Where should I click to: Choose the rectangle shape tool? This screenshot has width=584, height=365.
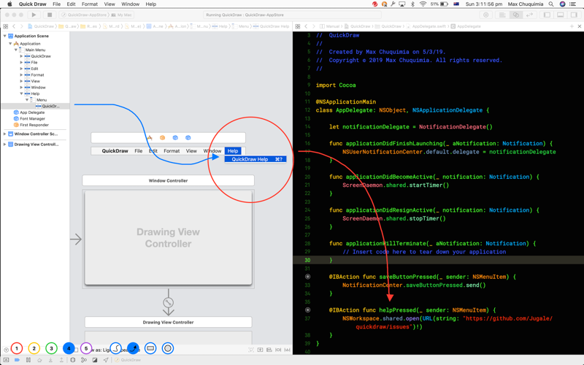coord(150,348)
